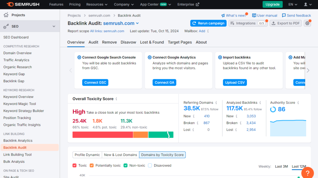Image resolution: width=318 pixels, height=178 pixels.
Task: Click the Send feedback chat icon
Action: (284, 16)
